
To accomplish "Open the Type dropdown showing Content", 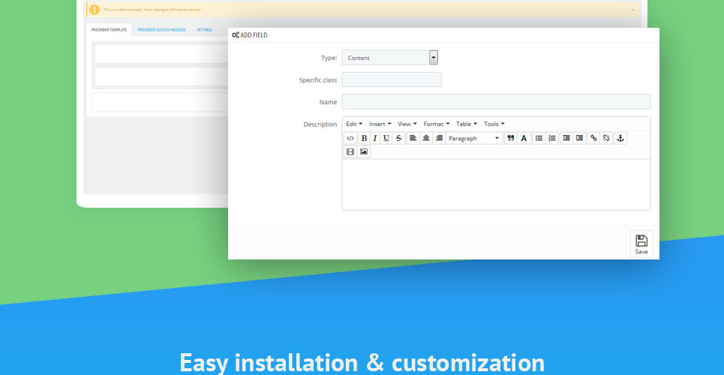I will click(389, 58).
